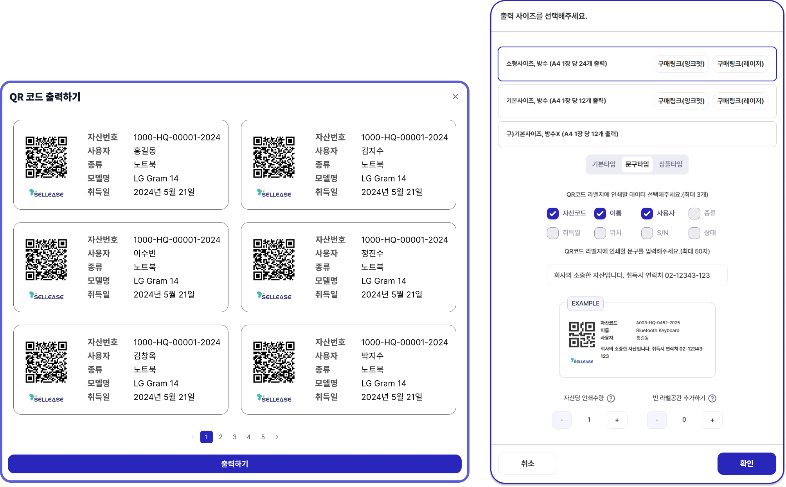Switch to the 기본타입 tab
The image size is (786, 487).
pos(603,164)
